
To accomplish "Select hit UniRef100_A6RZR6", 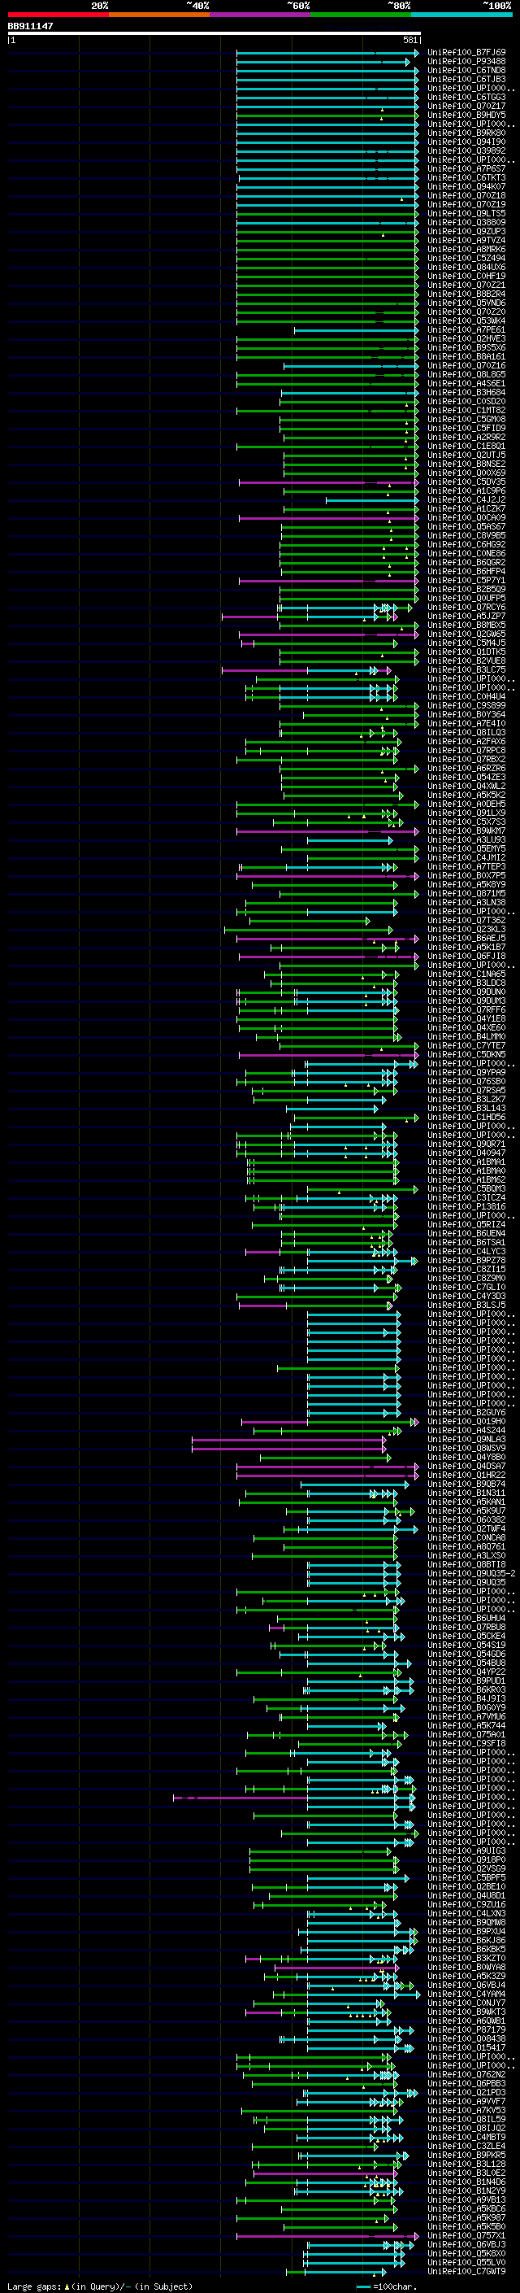I will point(466,768).
